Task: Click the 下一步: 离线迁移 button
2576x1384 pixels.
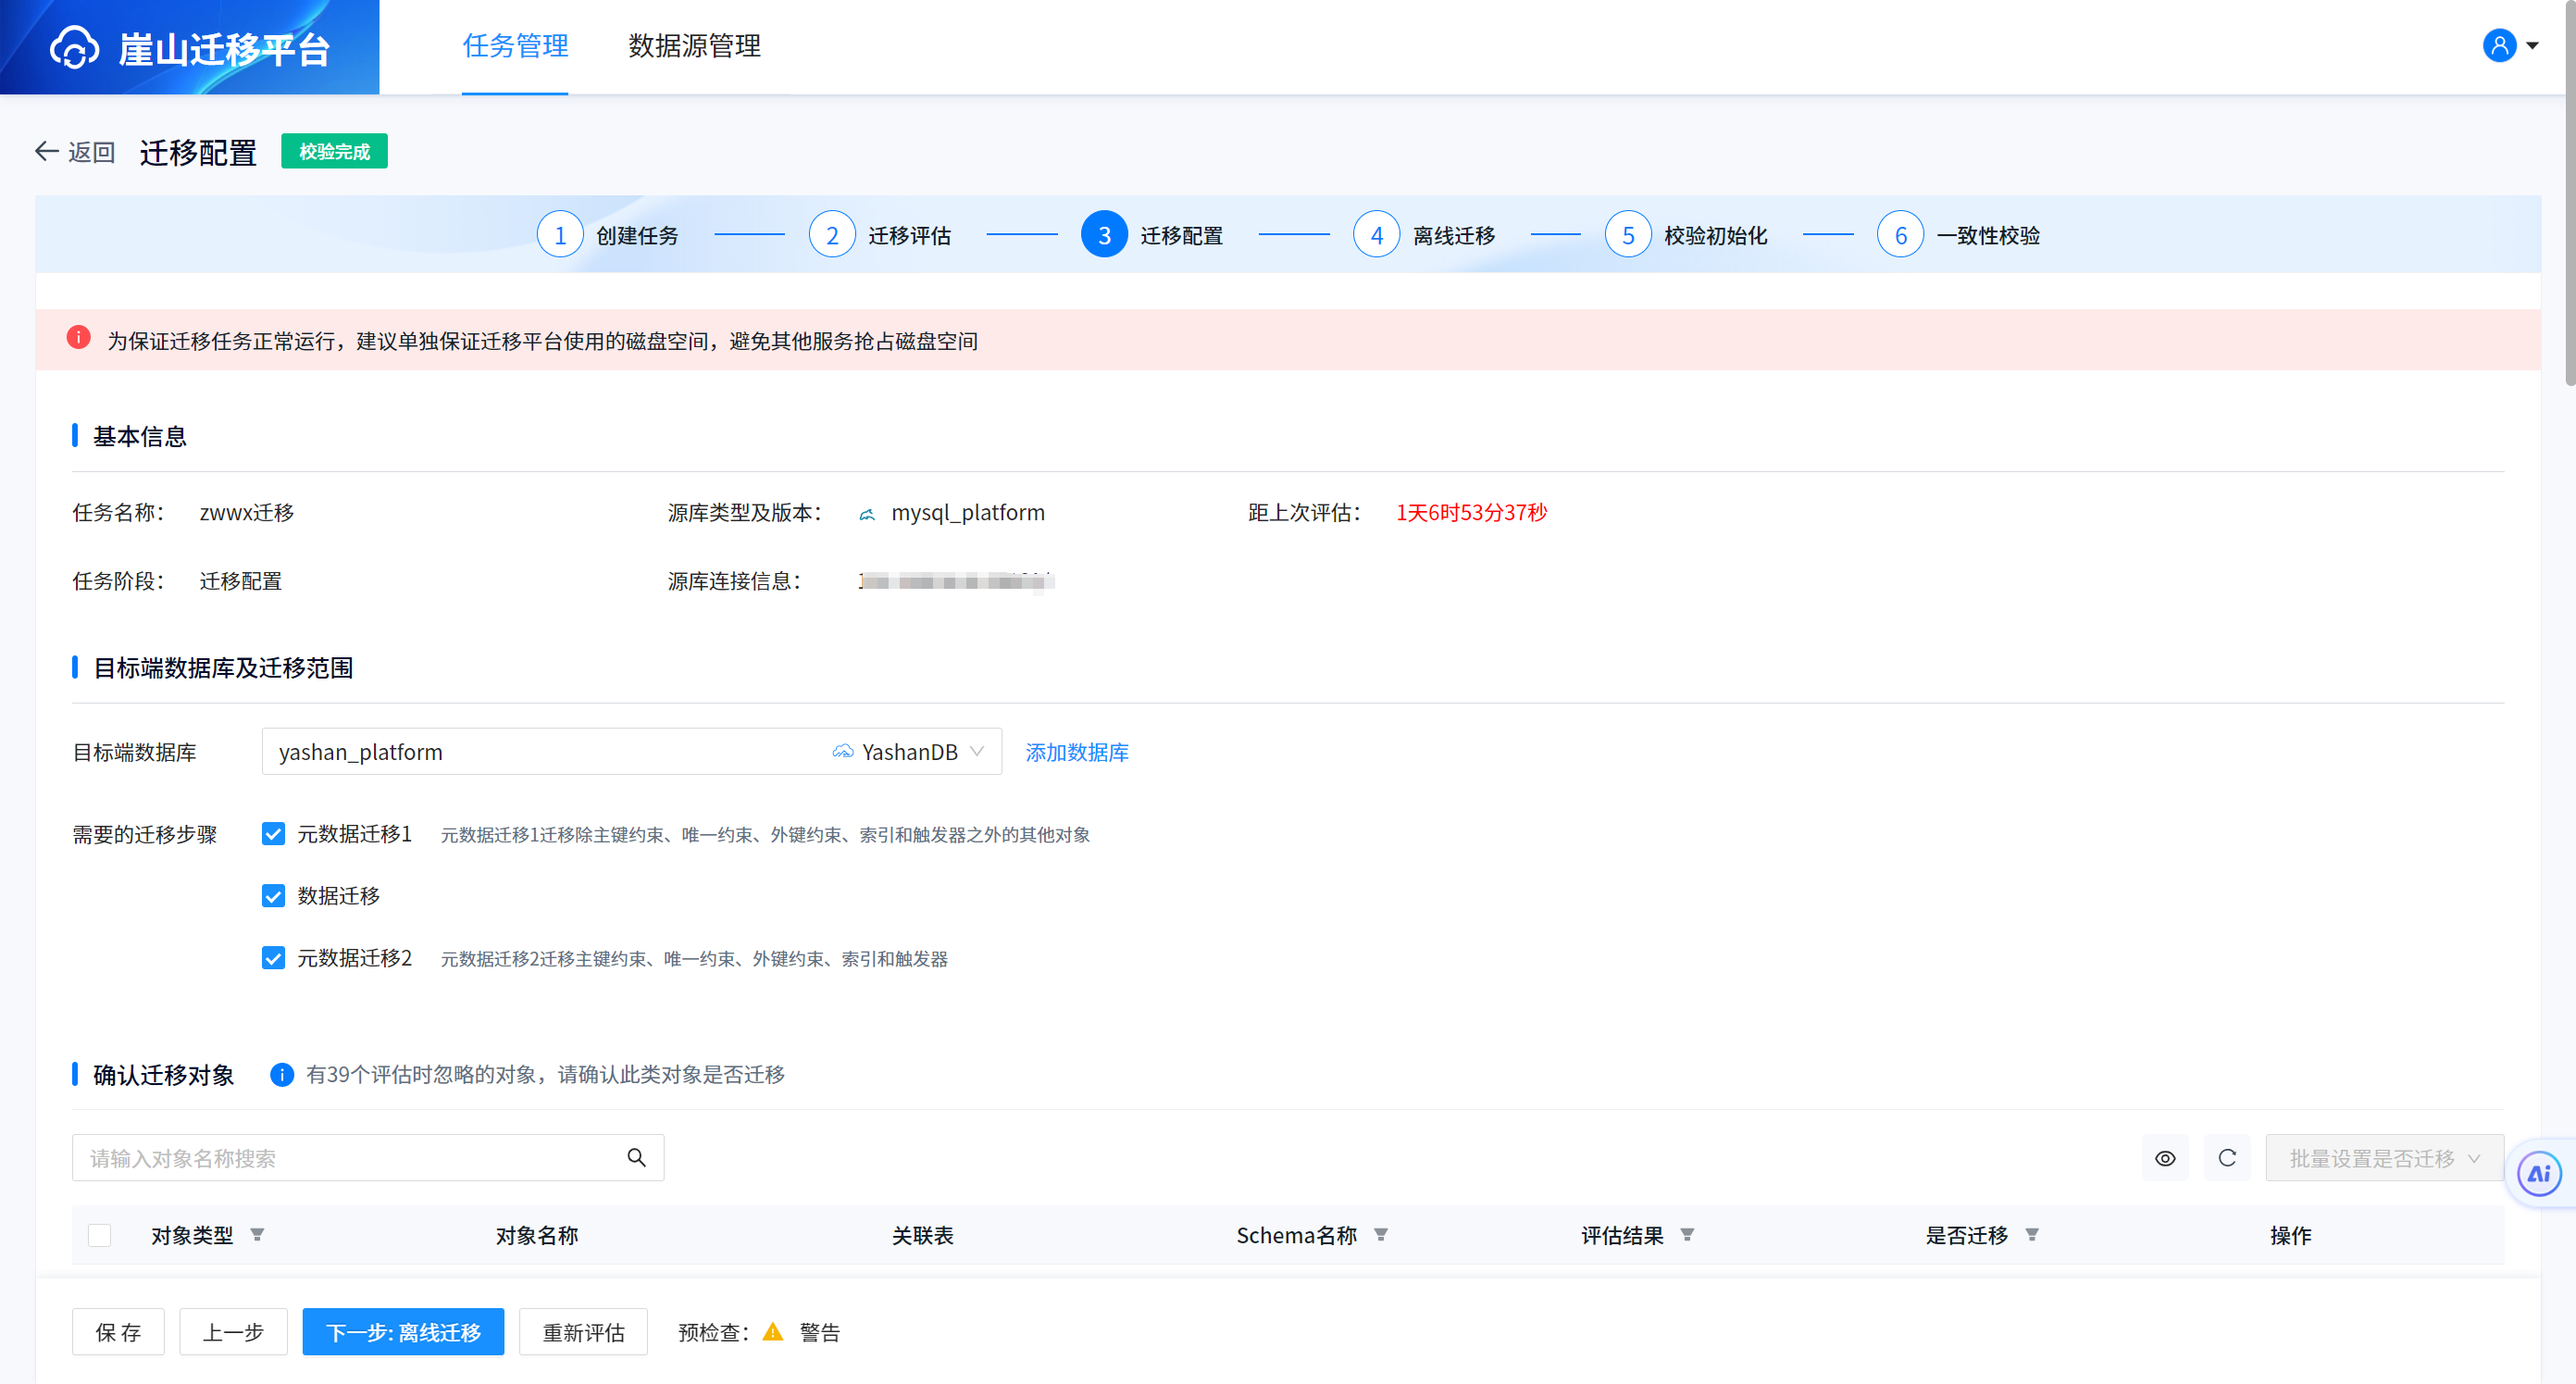Action: coord(403,1332)
